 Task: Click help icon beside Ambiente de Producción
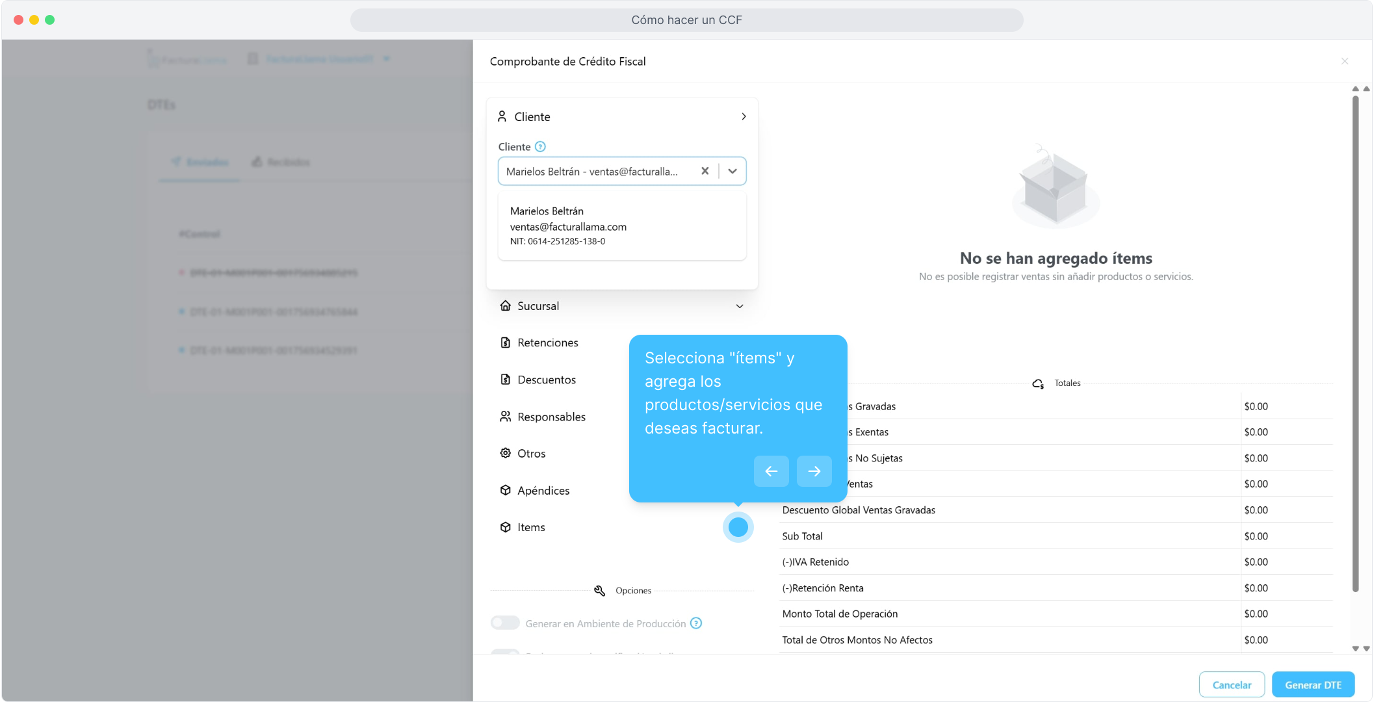pos(696,623)
